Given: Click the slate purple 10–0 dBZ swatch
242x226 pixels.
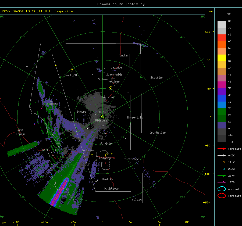Looking at the screenshot, I should [222, 125].
